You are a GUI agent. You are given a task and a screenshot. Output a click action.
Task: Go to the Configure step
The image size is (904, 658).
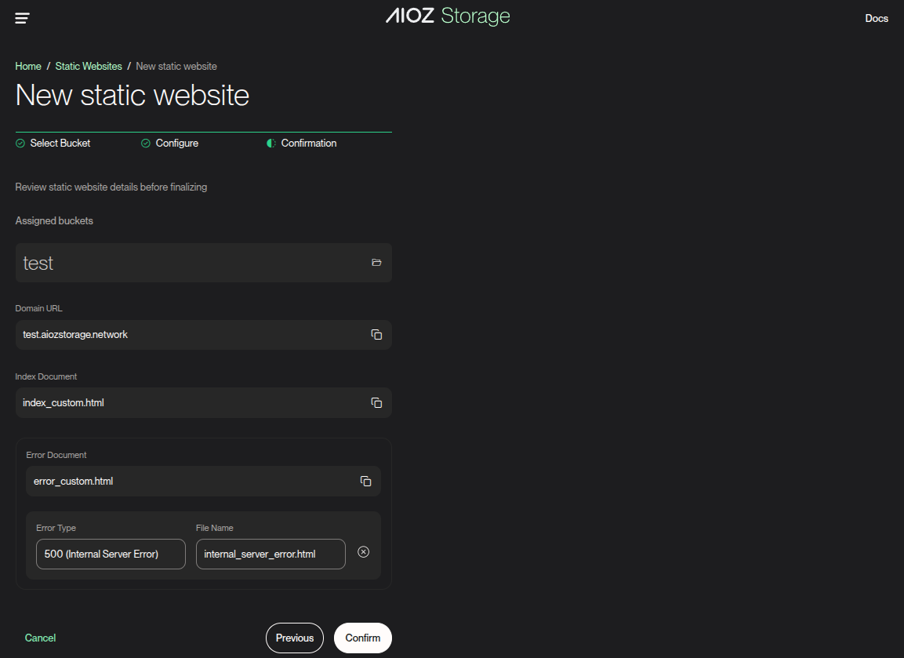pyautogui.click(x=176, y=144)
